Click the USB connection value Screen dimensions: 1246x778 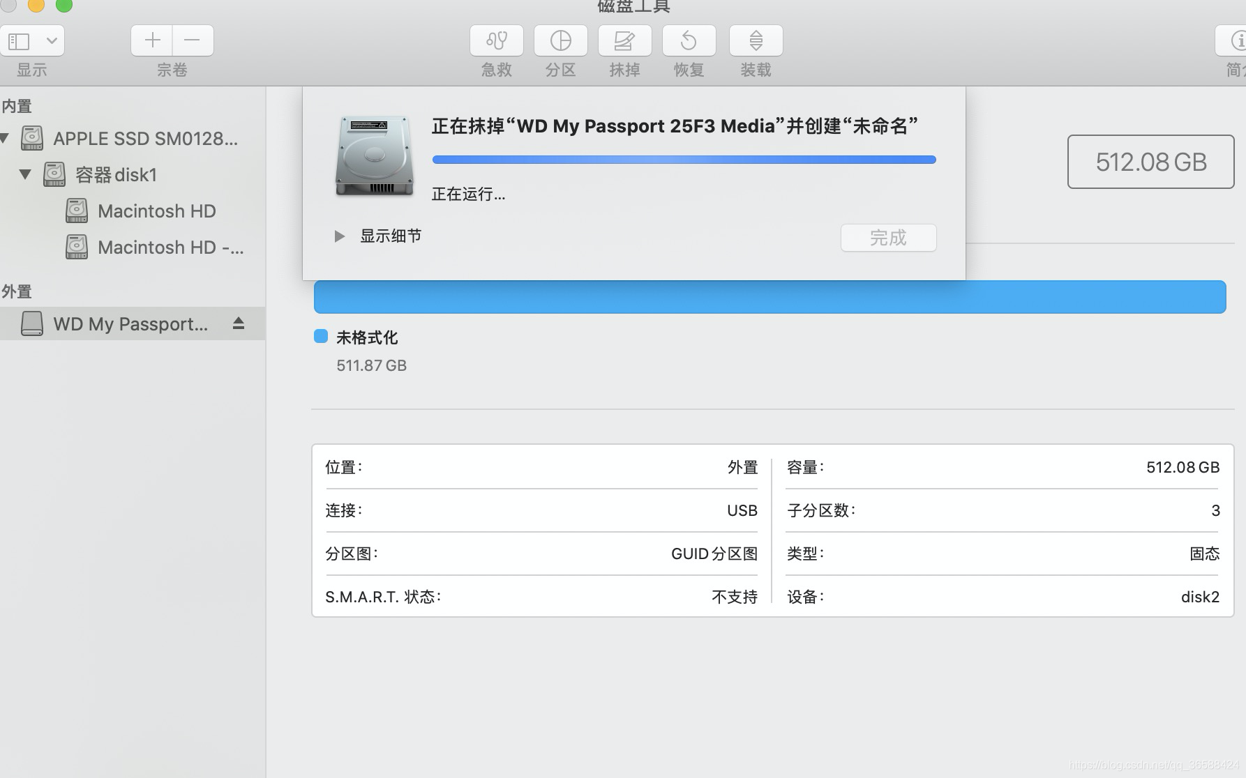[x=742, y=510]
